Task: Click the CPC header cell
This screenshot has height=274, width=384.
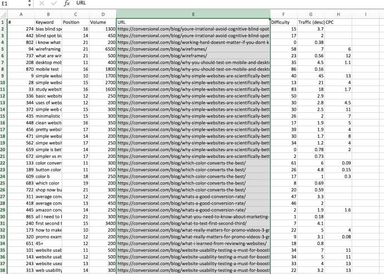Action: [x=338, y=22]
